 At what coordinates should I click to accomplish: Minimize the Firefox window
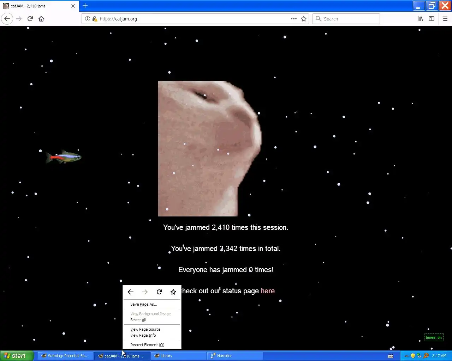click(418, 6)
